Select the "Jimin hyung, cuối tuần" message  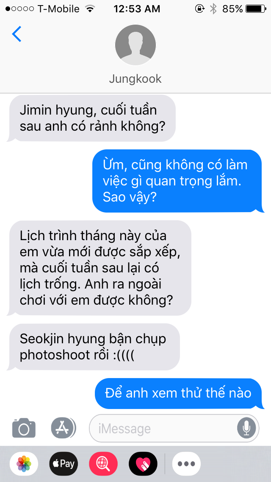coord(91,118)
